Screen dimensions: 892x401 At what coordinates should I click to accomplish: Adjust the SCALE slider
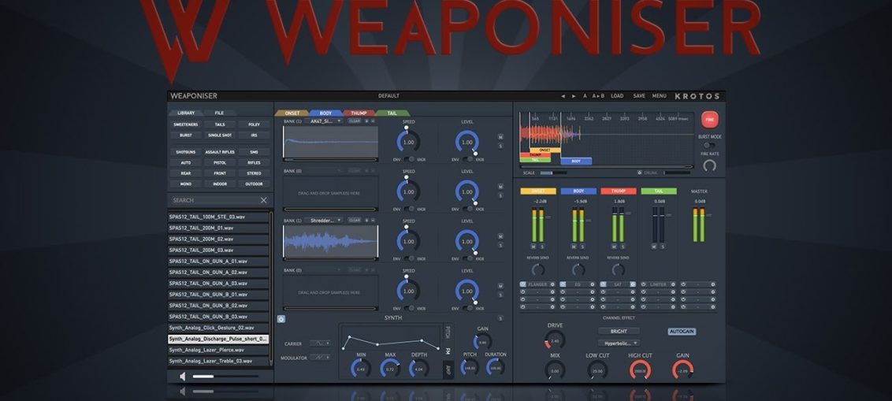(552, 173)
